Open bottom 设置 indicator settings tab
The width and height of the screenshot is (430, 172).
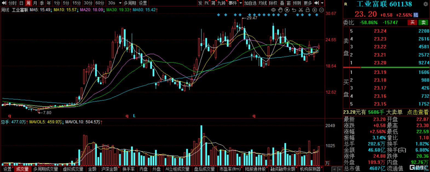(7, 169)
